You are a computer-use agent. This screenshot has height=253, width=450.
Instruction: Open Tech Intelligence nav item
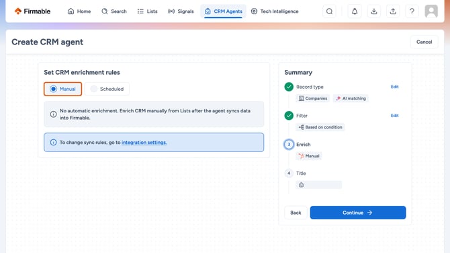[275, 11]
